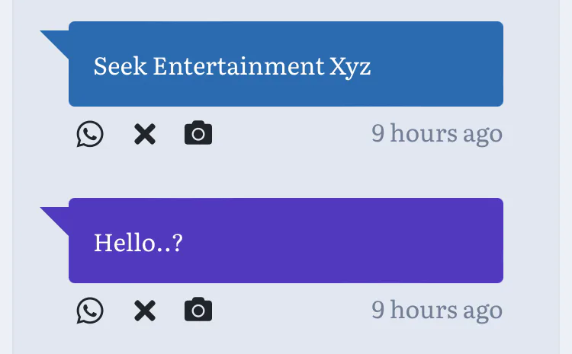Click the number 9 in the lower timestamp
The width and height of the screenshot is (572, 354).
(378, 311)
